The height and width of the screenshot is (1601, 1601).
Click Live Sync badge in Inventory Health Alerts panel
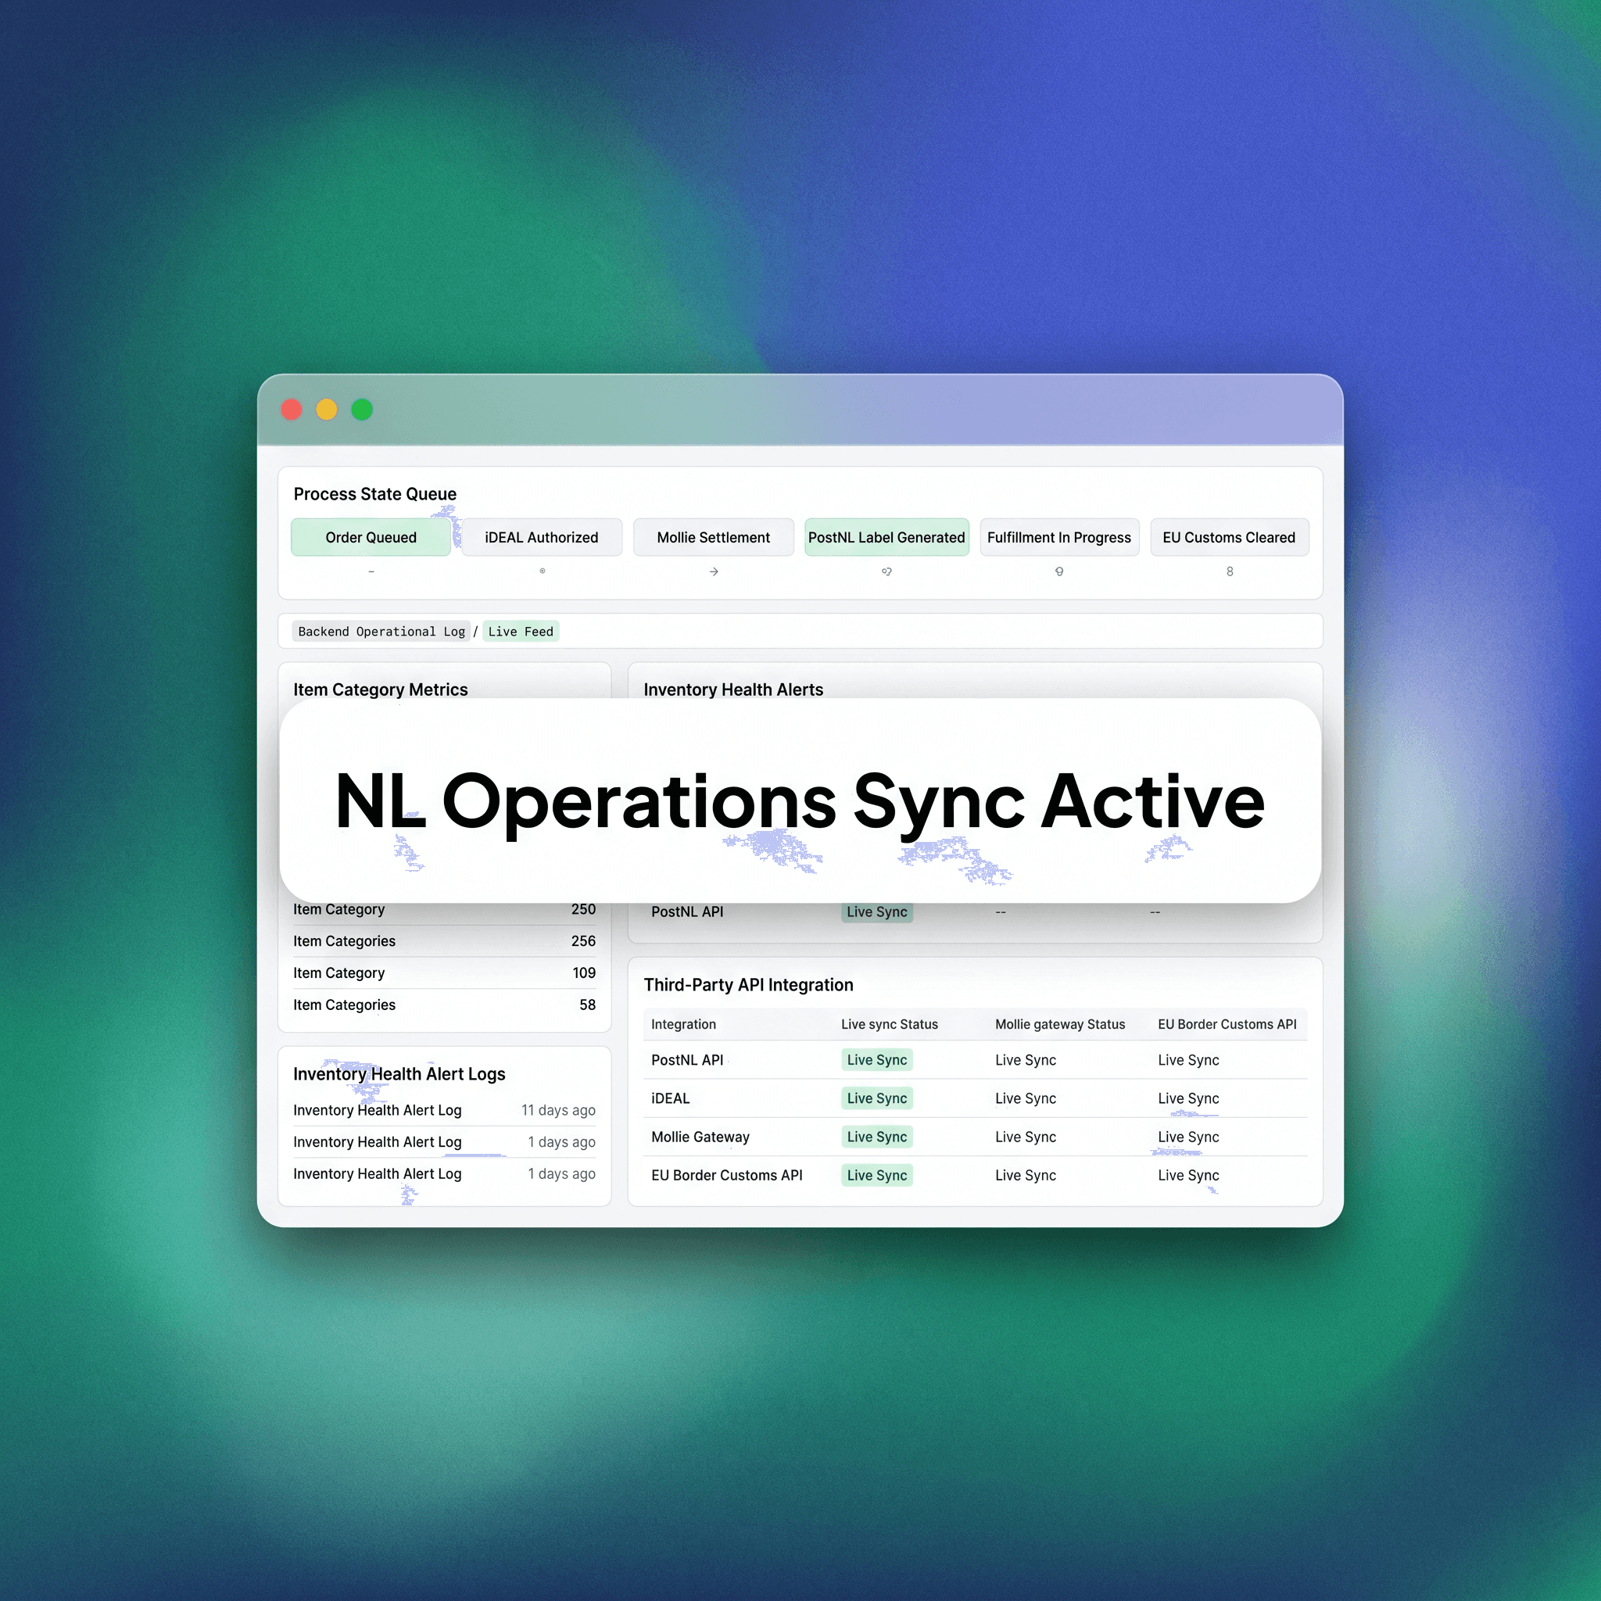click(877, 912)
